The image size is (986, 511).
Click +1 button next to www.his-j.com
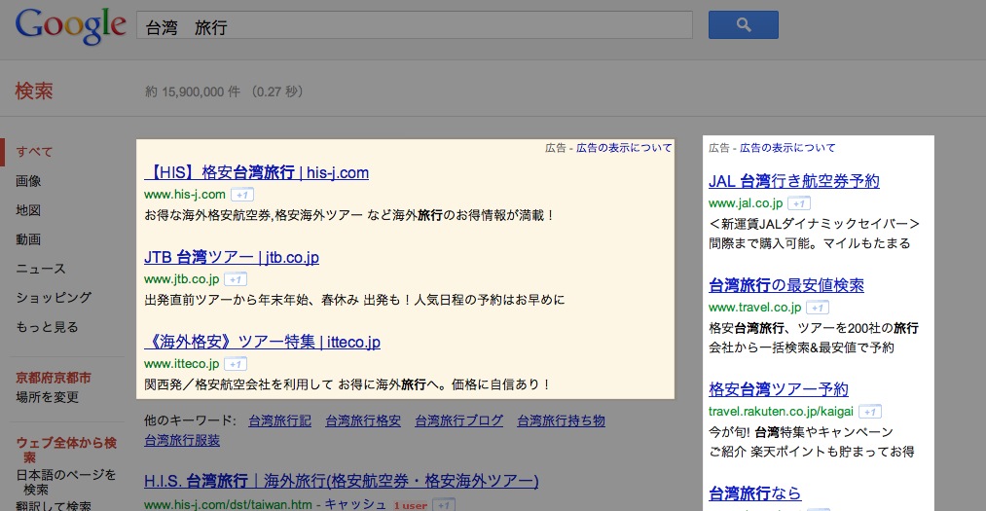tap(242, 195)
